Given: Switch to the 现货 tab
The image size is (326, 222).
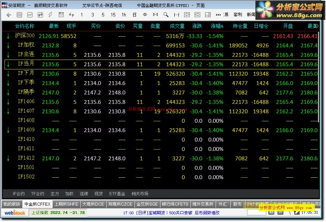Looking at the screenshot, I should pos(99,194).
